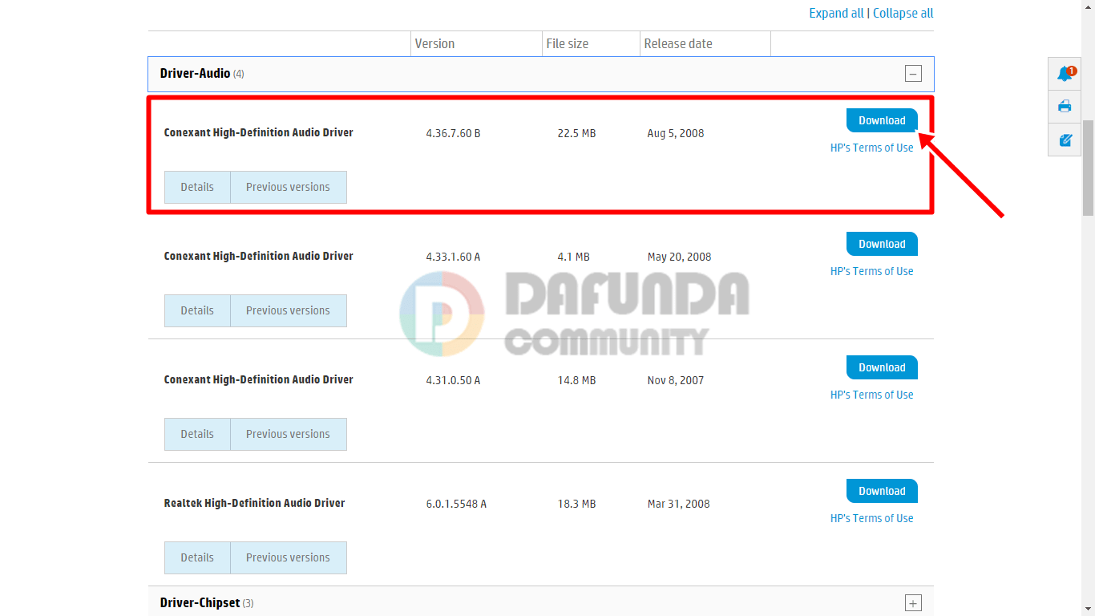
Task: Download Conexant driver version 4.31.0.50 A
Action: [x=882, y=367]
